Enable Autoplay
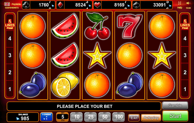The image size is (194, 123). pos(151,118)
